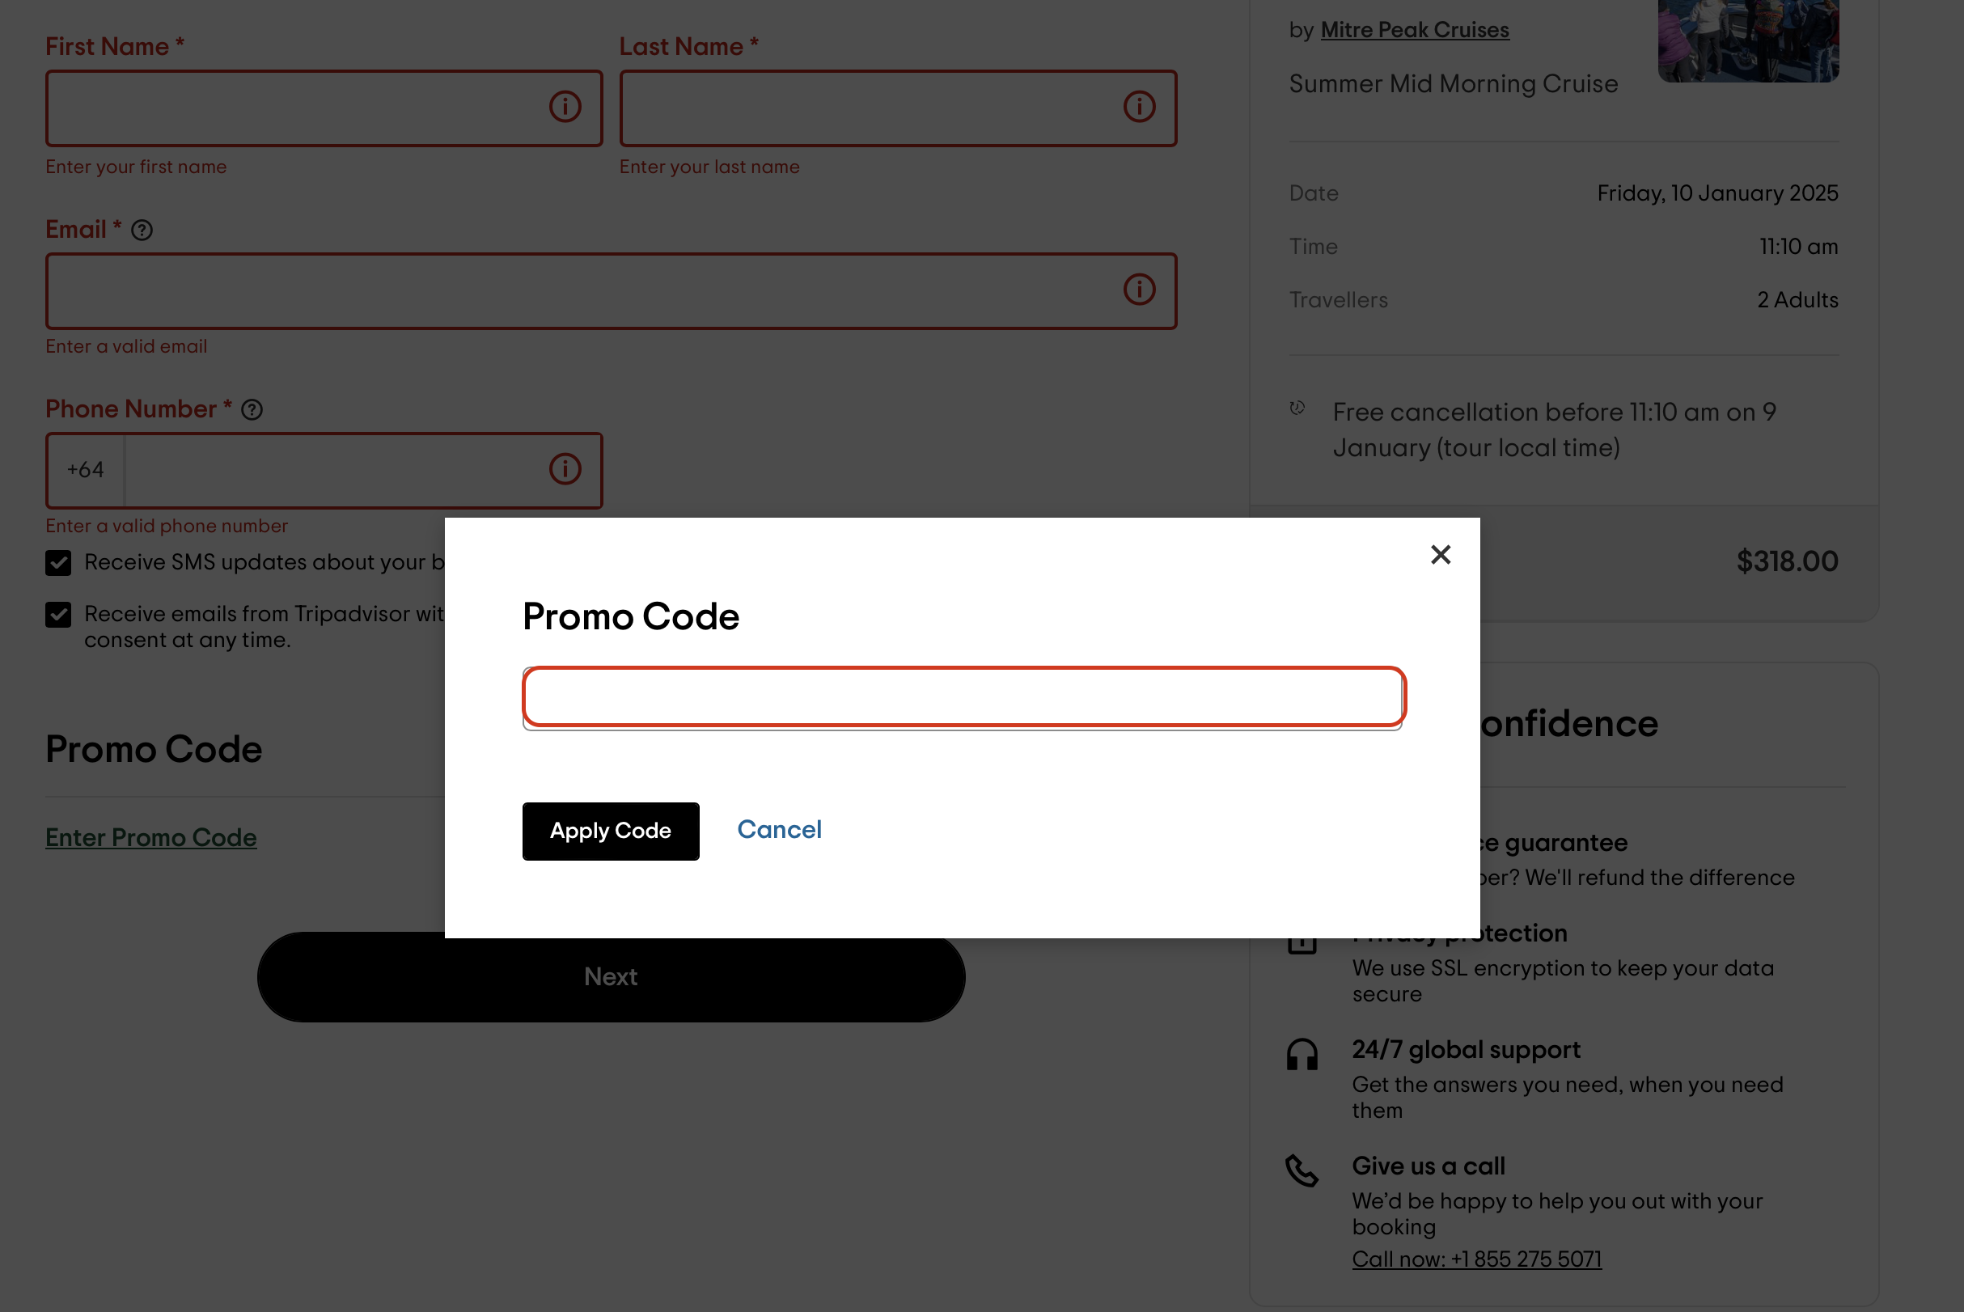Close the Promo Code dialog with X
This screenshot has height=1312, width=1964.
(1440, 555)
